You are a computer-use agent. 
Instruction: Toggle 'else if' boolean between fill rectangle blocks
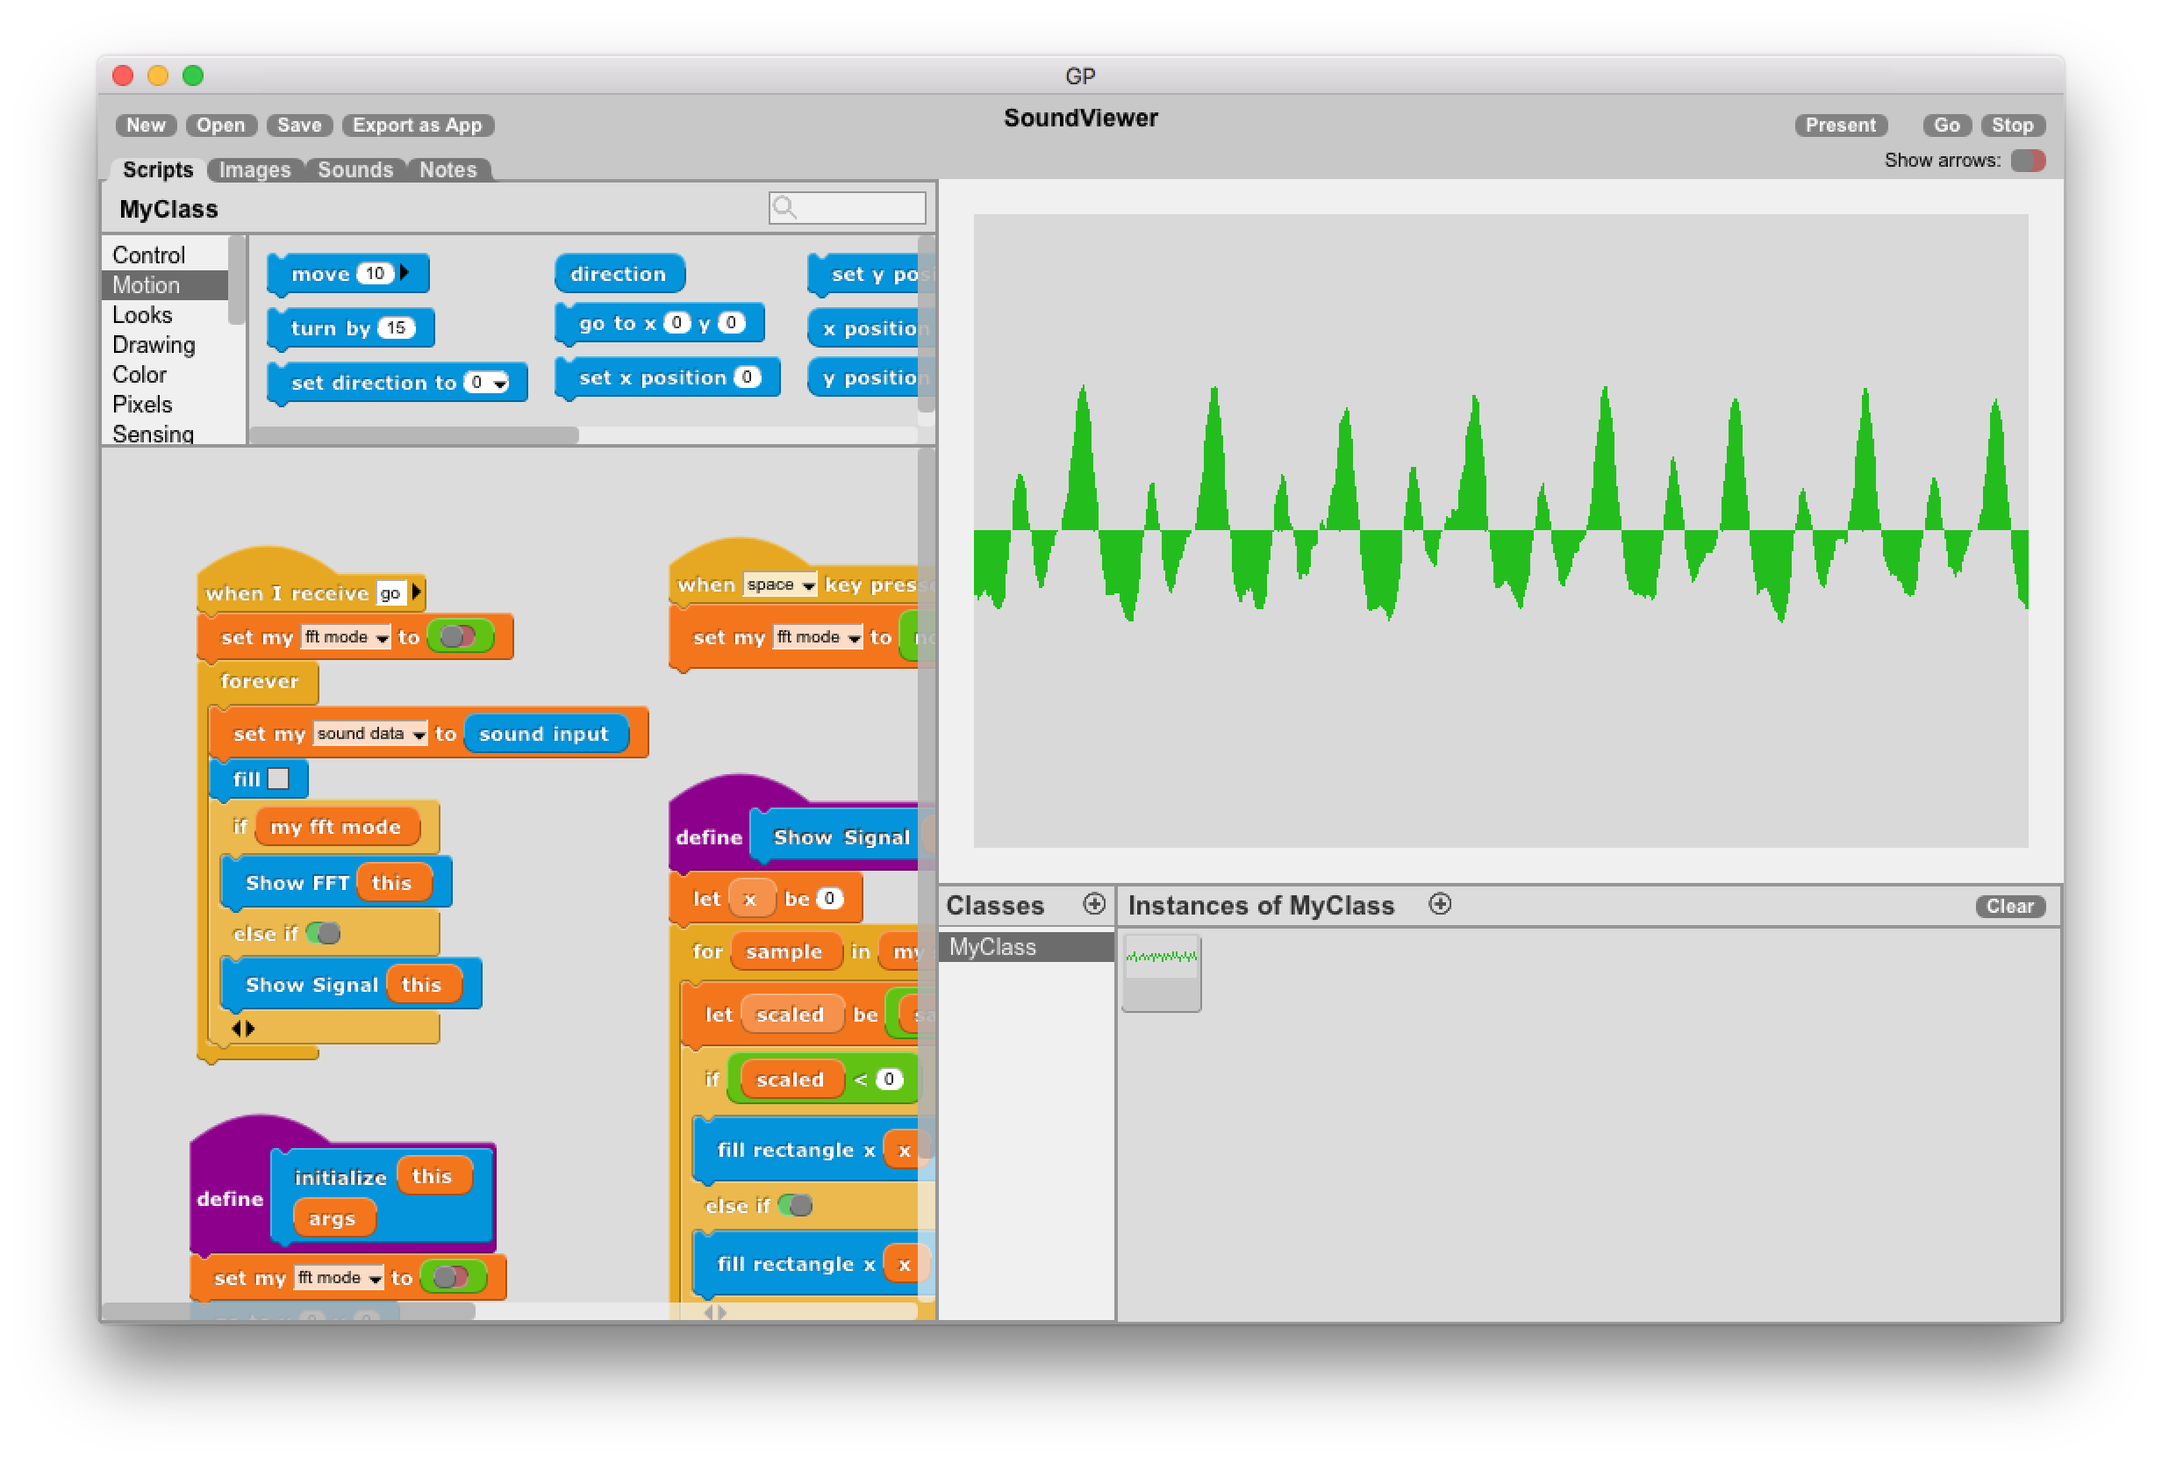[x=796, y=1205]
